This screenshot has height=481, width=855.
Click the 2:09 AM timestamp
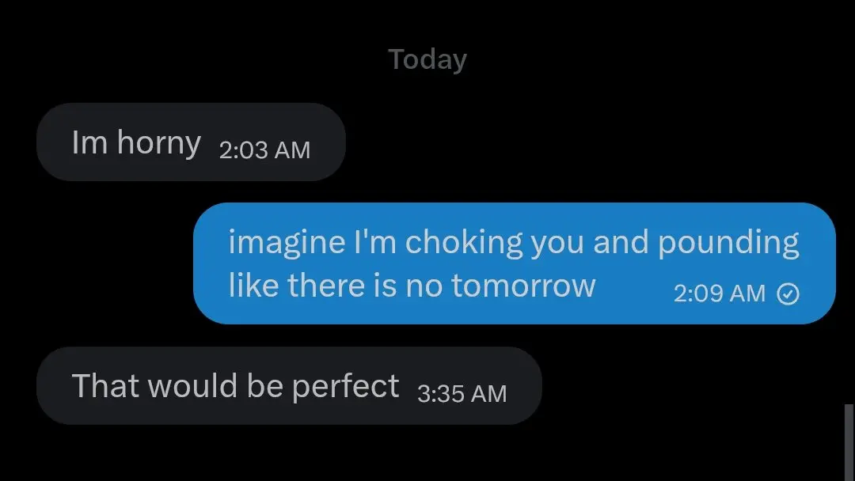(x=719, y=294)
